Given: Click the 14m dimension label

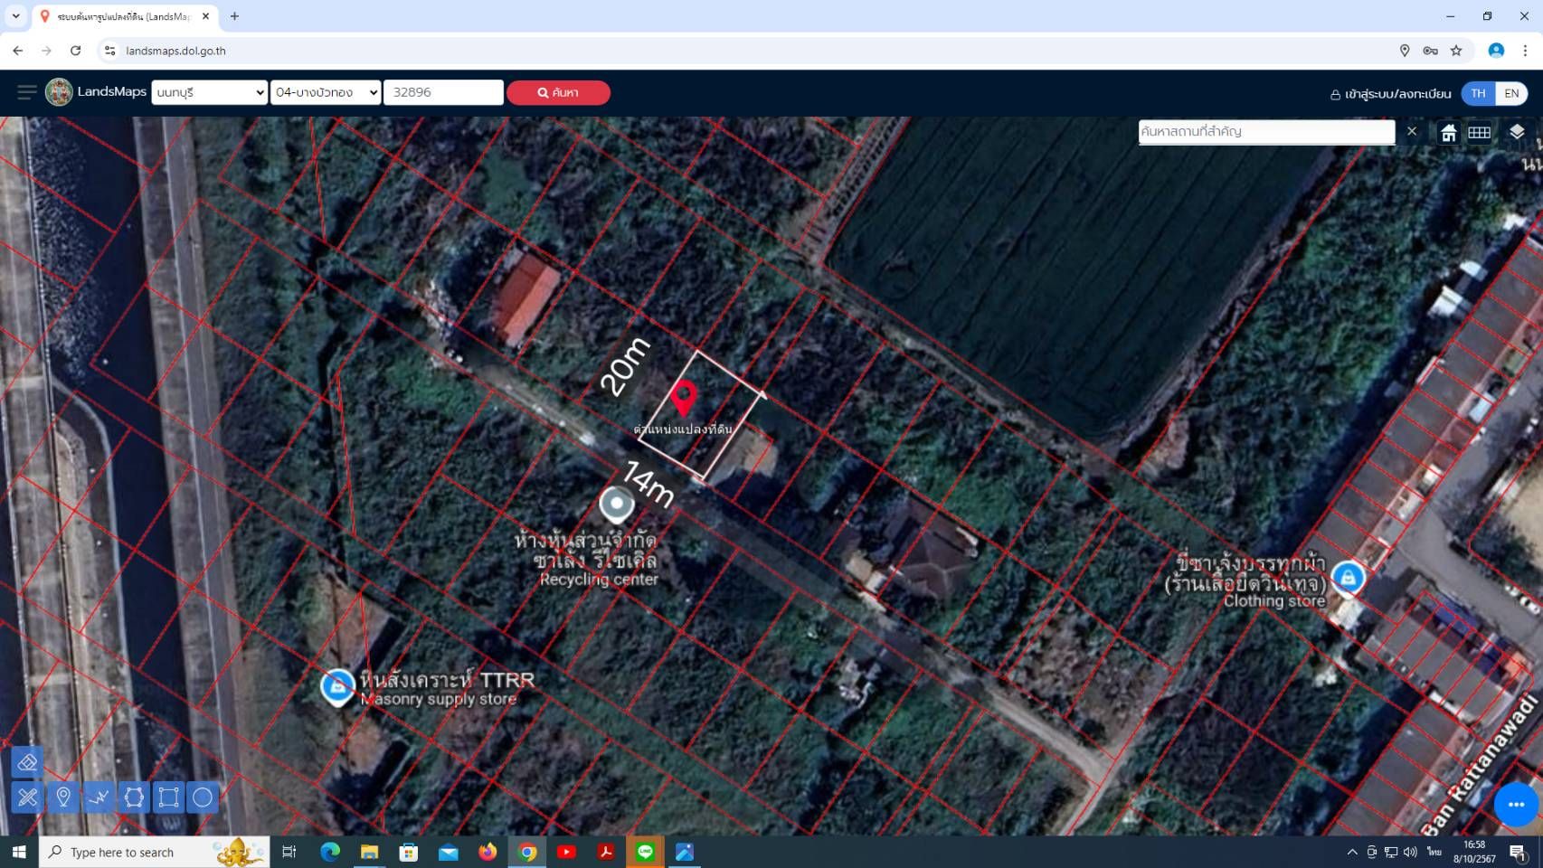Looking at the screenshot, I should 648,484.
